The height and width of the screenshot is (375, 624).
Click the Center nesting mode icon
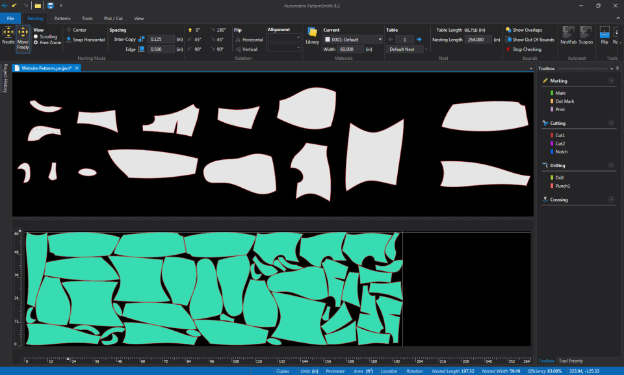(70, 30)
